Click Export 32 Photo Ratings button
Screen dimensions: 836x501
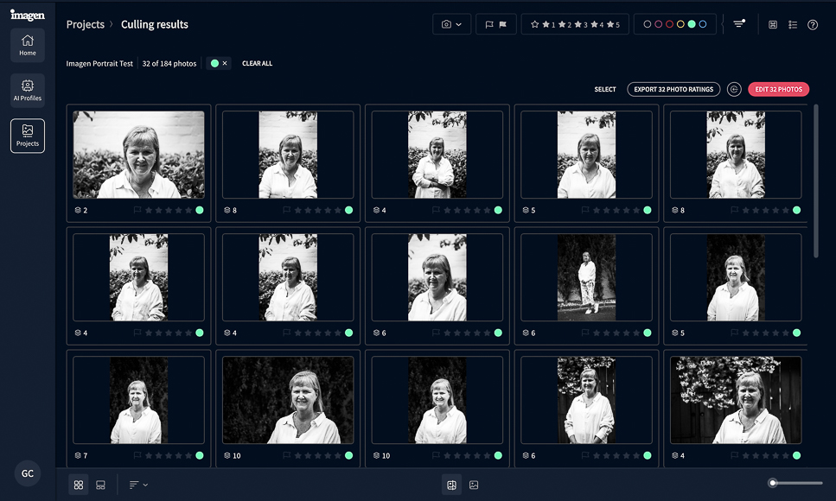click(x=673, y=89)
